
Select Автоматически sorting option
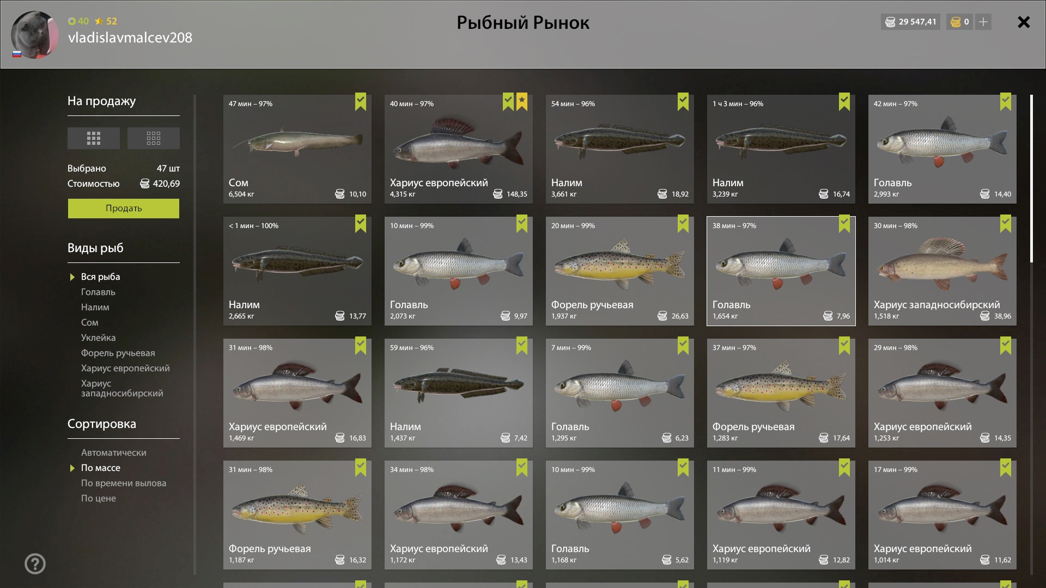click(x=113, y=452)
